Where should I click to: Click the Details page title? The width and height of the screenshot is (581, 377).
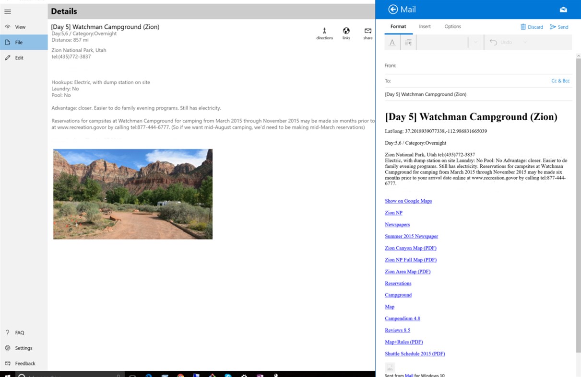[x=64, y=11]
